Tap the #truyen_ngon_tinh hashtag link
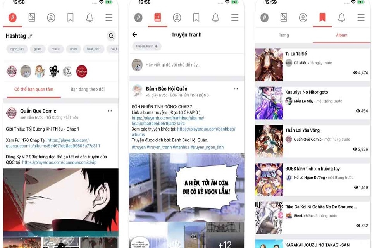 (x=207, y=147)
